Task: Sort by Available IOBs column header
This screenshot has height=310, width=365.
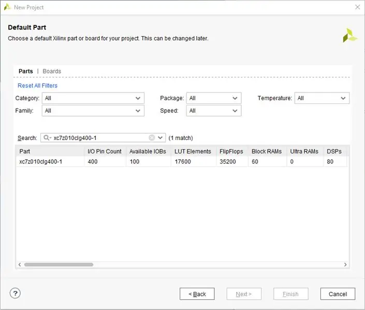Action: tap(149, 151)
